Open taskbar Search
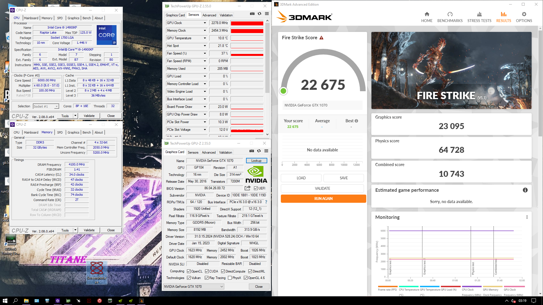Screen dimensions: 543x305 point(15,301)
